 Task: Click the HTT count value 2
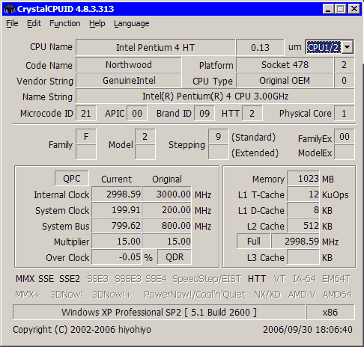coord(252,114)
